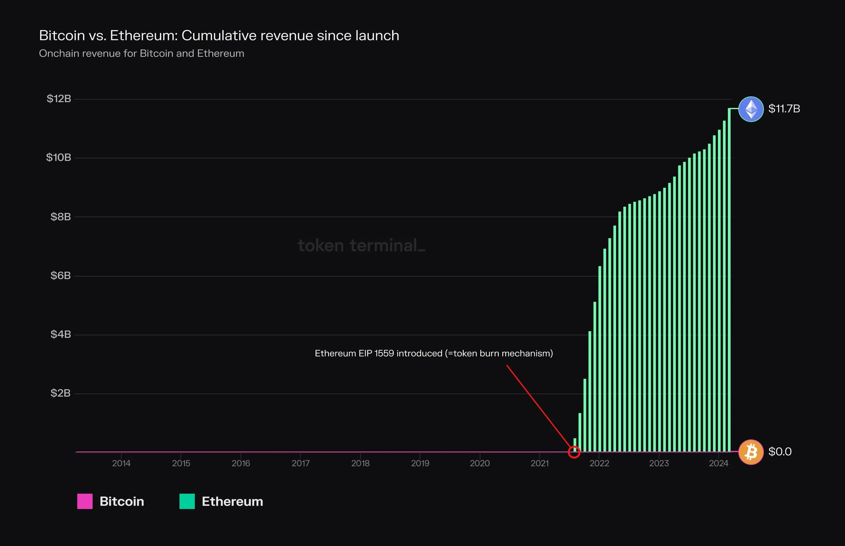Click the 2024 x-axis label

point(719,463)
